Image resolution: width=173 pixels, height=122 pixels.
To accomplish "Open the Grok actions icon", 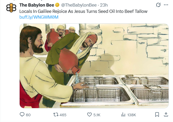I will point(158,5).
